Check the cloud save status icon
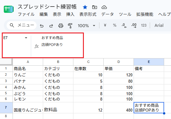 tap(104, 7)
